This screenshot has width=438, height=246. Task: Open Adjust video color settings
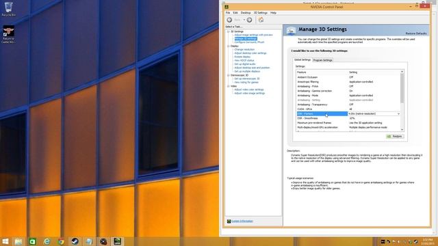click(x=249, y=90)
